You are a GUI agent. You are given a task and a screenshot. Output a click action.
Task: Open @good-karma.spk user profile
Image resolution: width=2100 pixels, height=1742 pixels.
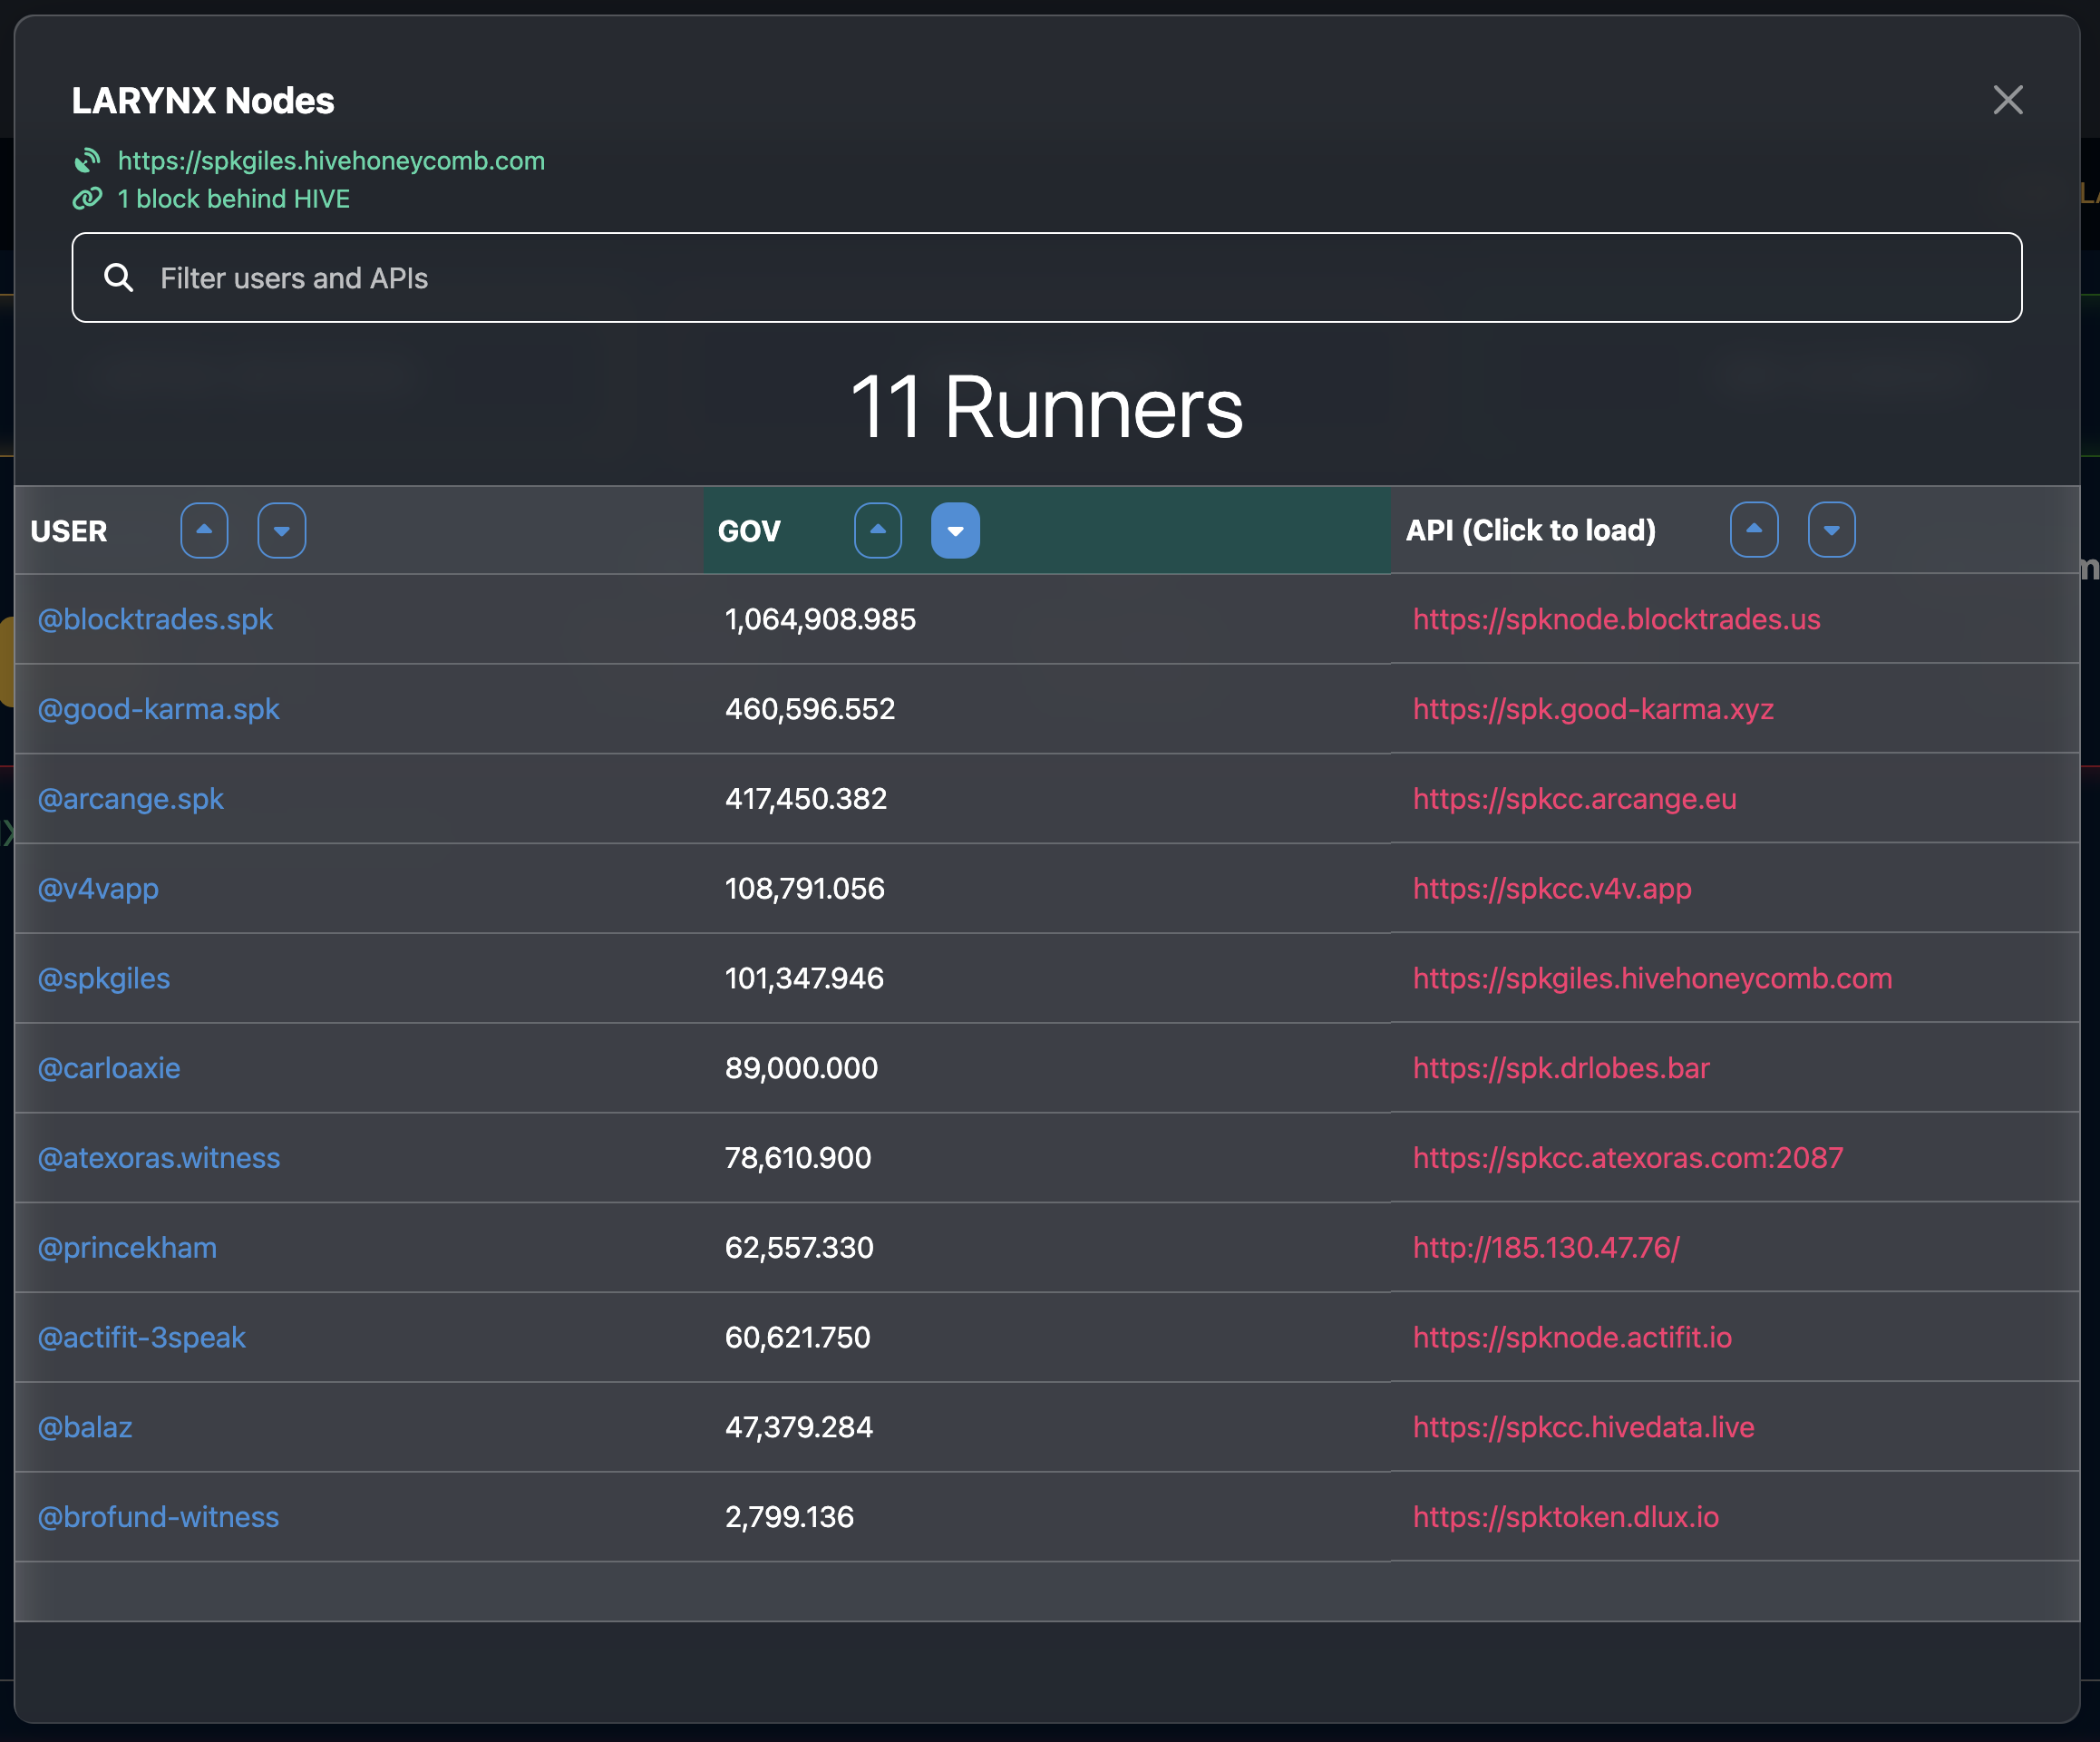(158, 709)
